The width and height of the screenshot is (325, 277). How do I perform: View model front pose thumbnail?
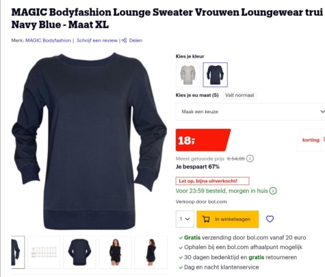(115, 252)
